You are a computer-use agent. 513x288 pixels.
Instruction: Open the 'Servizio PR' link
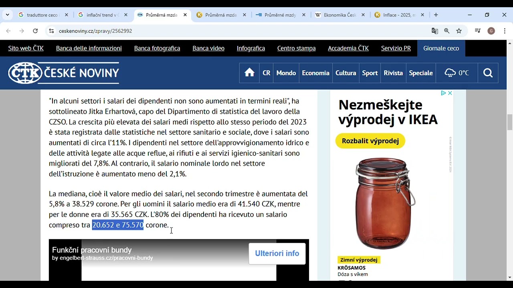click(396, 48)
